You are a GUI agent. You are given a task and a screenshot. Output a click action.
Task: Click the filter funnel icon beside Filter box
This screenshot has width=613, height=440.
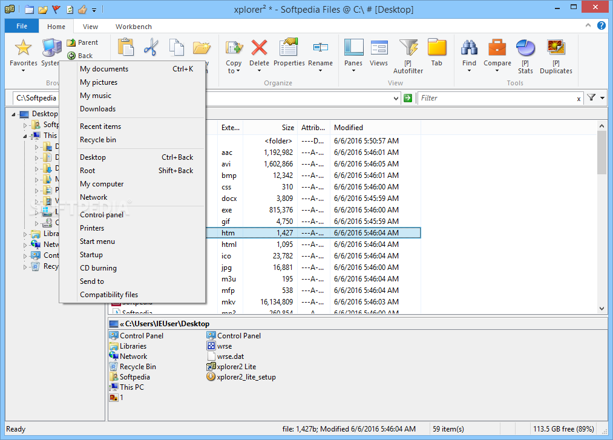[x=591, y=98]
